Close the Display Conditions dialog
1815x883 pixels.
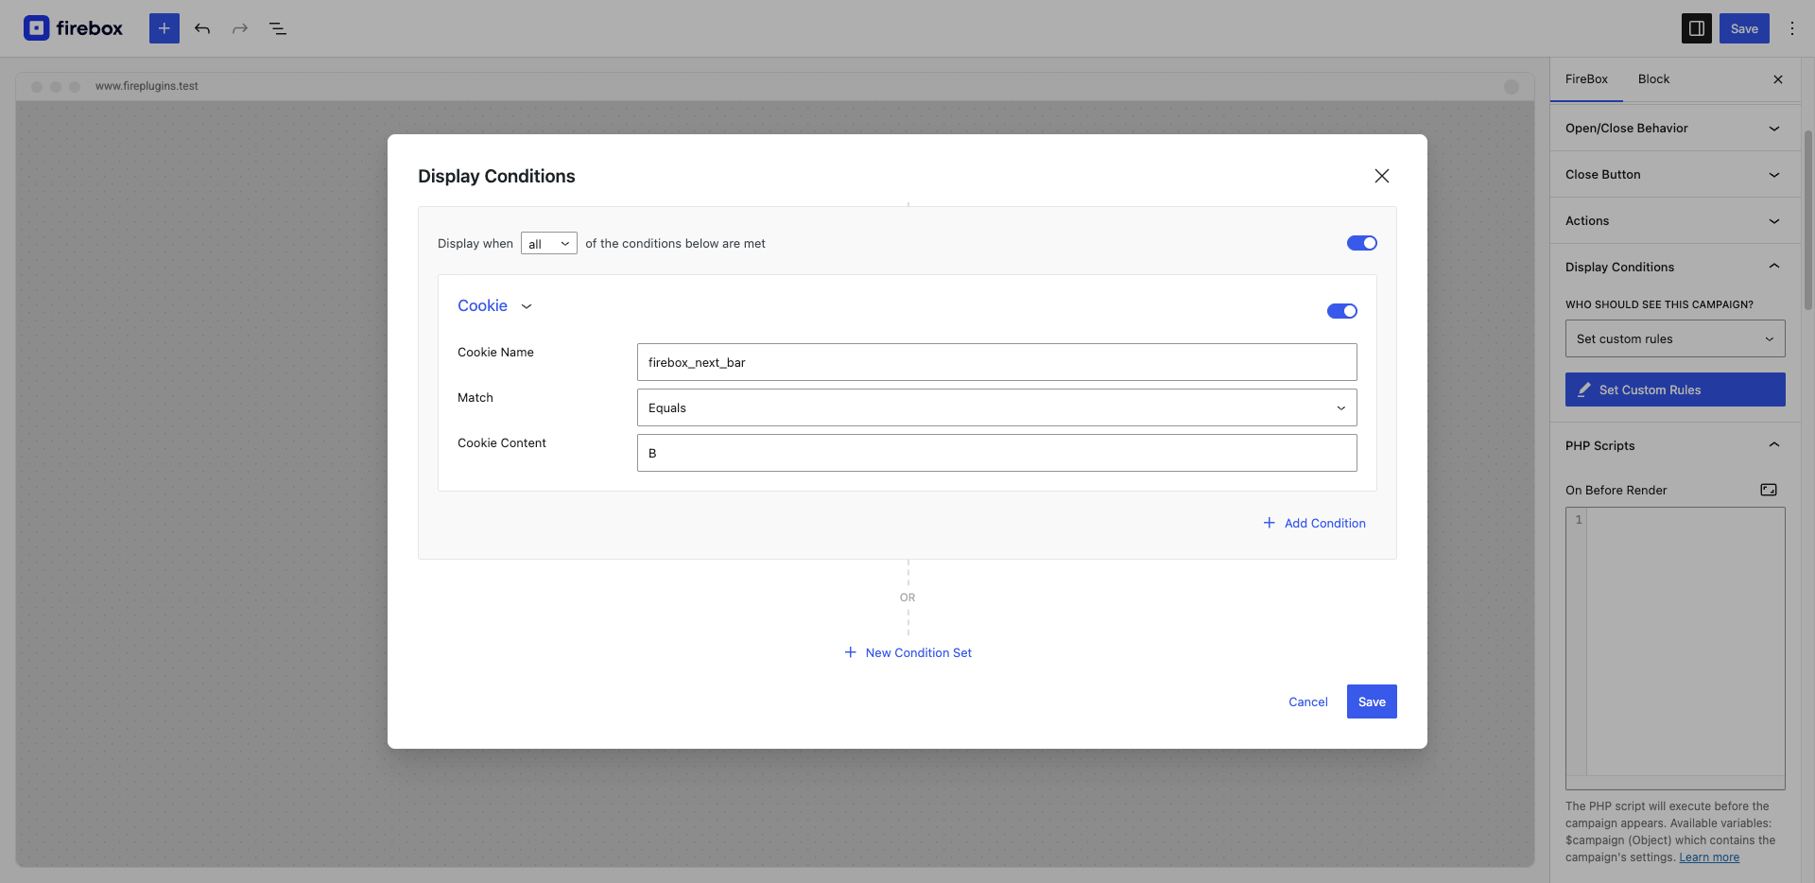(x=1381, y=176)
